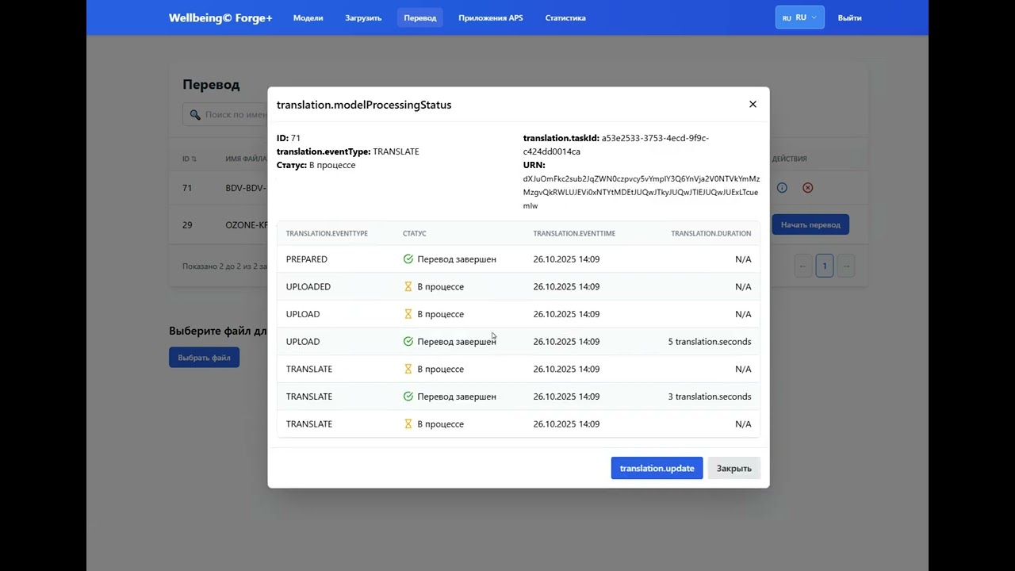The width and height of the screenshot is (1015, 571).
Task: Close the modelProcessingStatus dialog with X
Action: pos(753,104)
